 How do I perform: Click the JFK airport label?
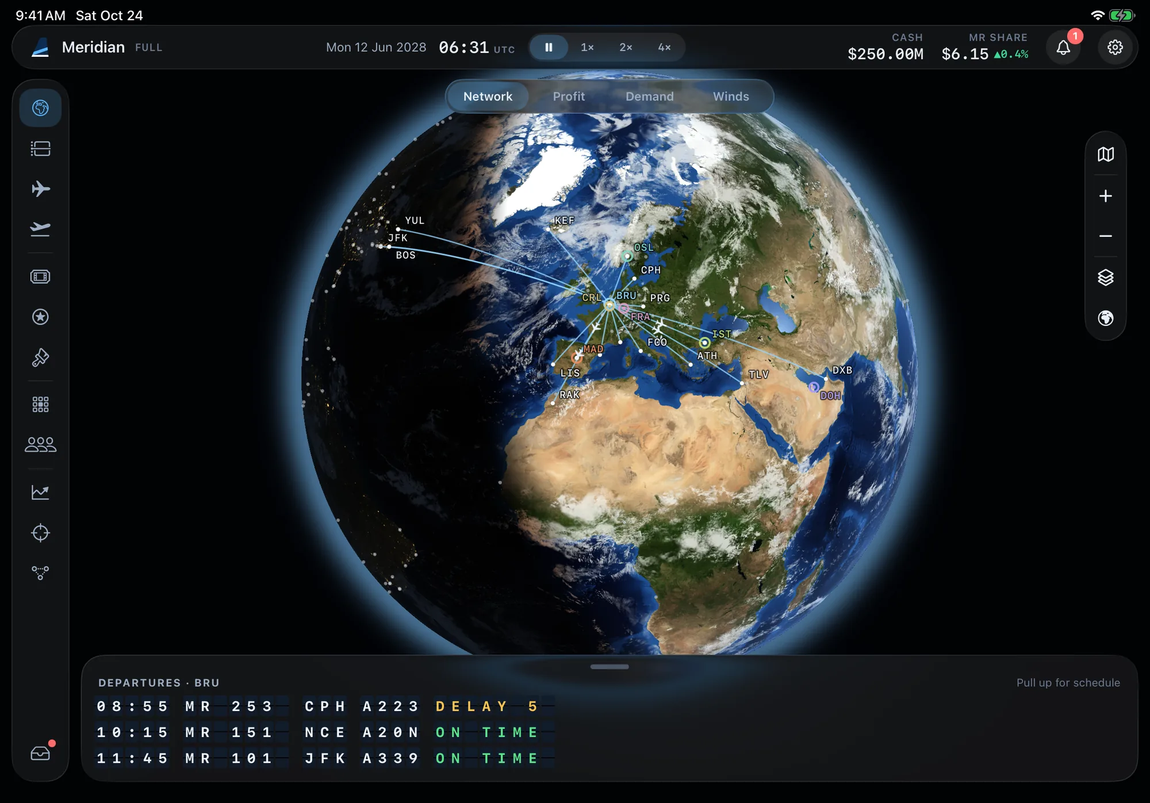pyautogui.click(x=397, y=238)
